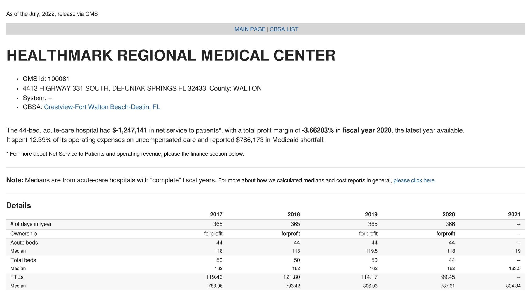Click the 'As of the July, 2022' text
The width and height of the screenshot is (531, 299).
coord(52,14)
